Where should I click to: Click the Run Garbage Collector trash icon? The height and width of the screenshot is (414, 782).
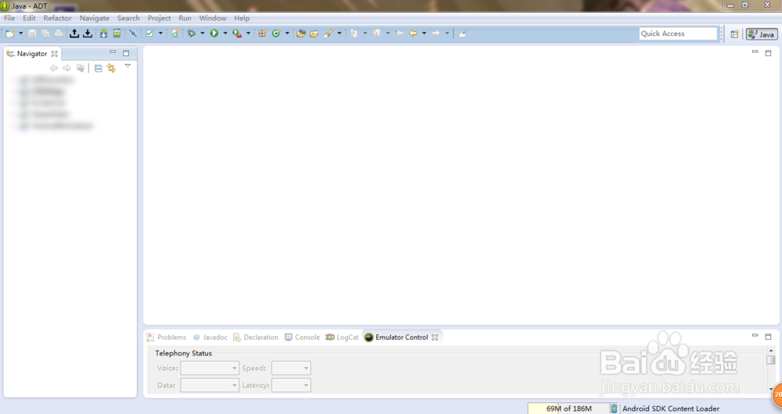(x=614, y=409)
